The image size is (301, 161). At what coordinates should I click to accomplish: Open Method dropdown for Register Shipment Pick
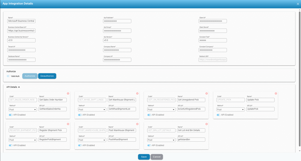(x=23, y=140)
